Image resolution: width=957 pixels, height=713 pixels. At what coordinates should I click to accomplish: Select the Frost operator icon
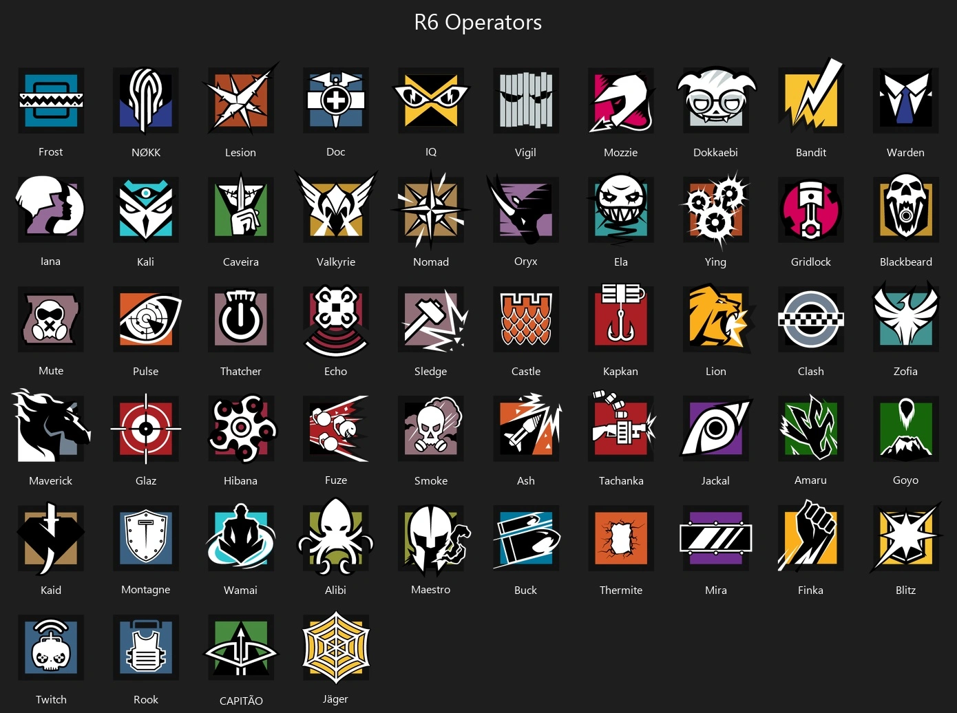click(51, 100)
